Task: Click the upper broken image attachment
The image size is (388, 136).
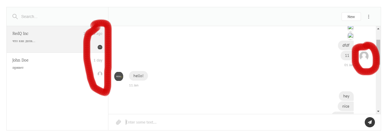Action: 351,28
